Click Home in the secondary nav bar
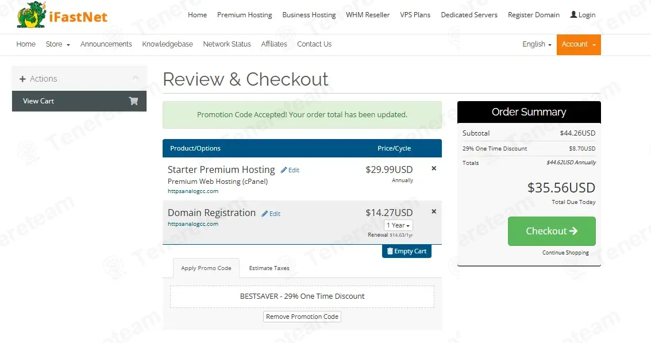Viewport: 651px width, 343px height. [x=26, y=44]
